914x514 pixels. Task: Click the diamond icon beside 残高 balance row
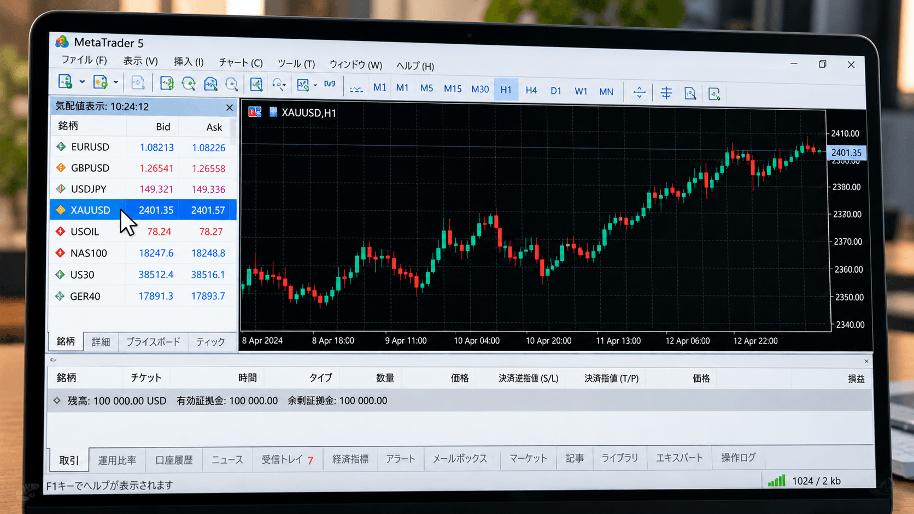(x=57, y=400)
